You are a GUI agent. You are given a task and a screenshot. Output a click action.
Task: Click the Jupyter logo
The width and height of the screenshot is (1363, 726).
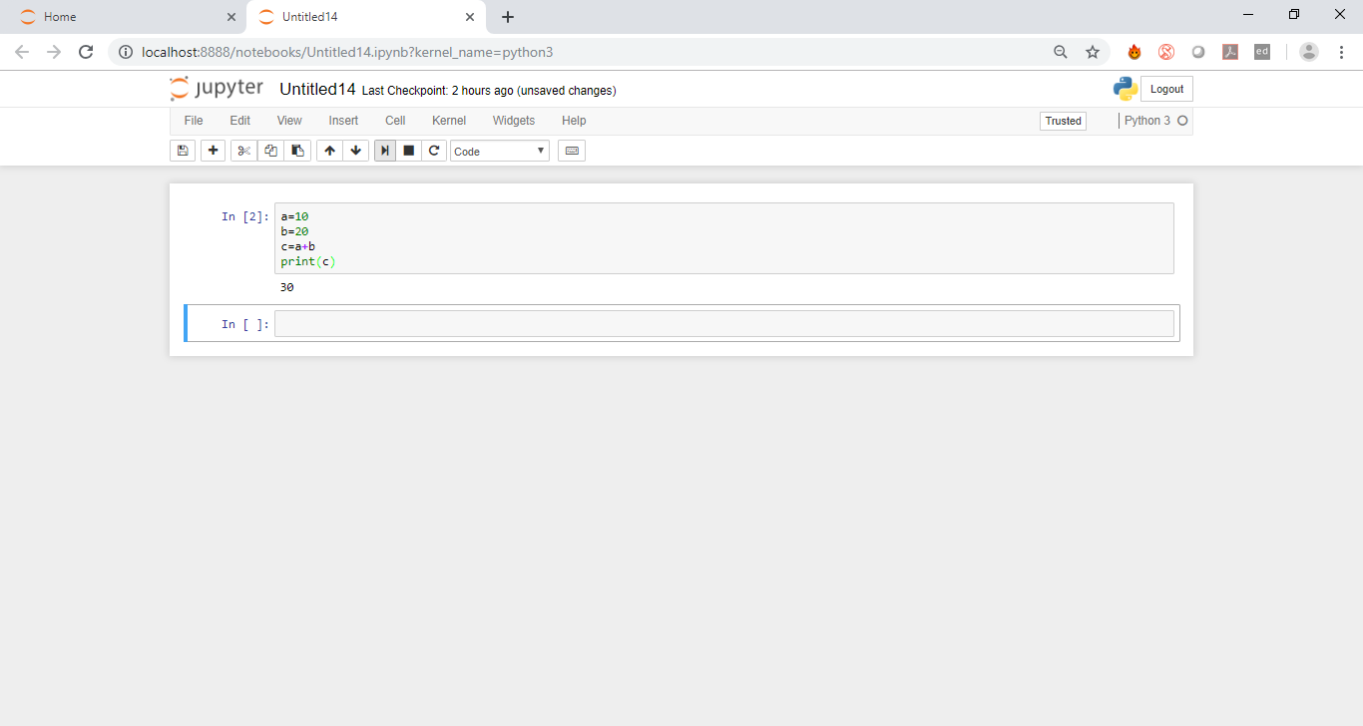click(x=217, y=89)
